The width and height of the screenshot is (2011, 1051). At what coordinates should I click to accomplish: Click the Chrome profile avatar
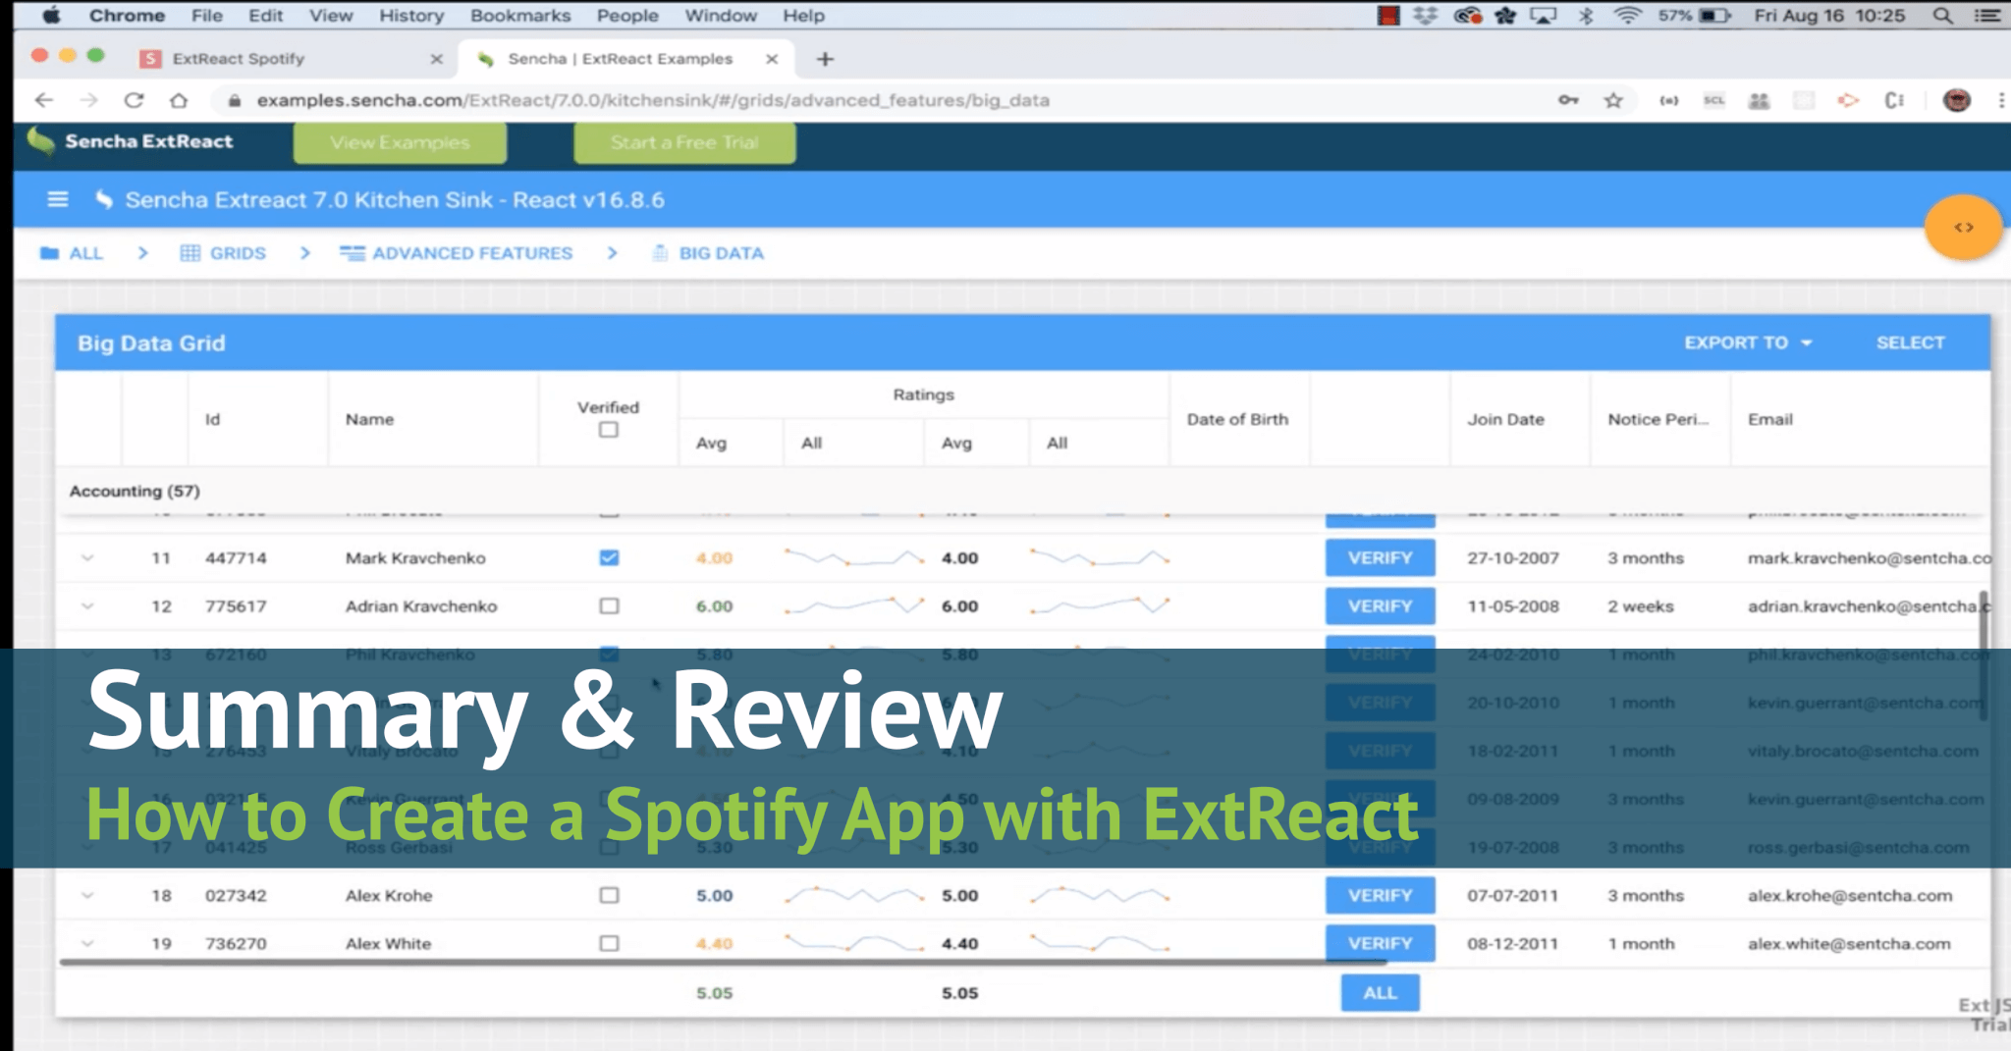coord(1957,100)
